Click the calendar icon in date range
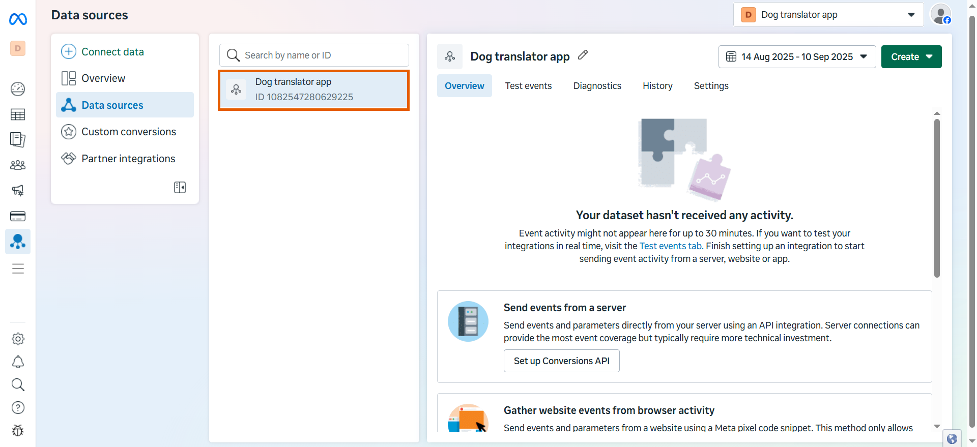The height and width of the screenshot is (447, 977). click(x=731, y=56)
